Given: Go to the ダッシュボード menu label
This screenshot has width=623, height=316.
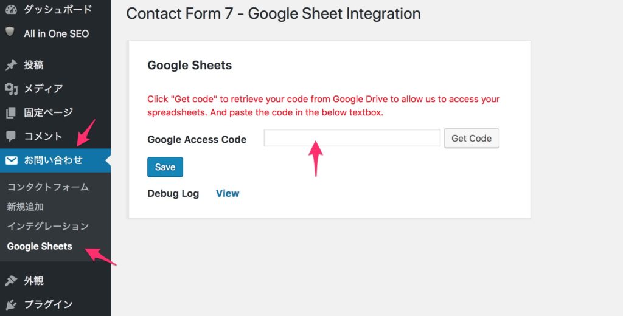Looking at the screenshot, I should pos(58,10).
